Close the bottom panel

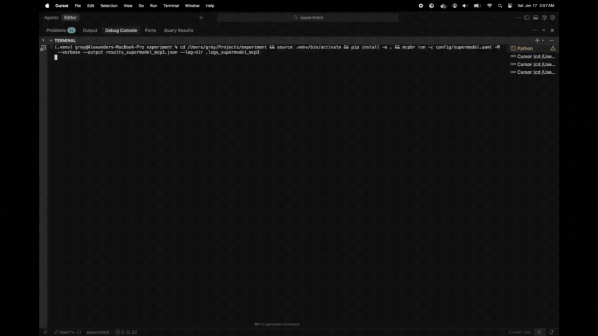point(552,30)
